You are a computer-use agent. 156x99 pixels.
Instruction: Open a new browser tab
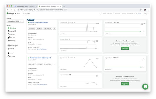click(x=64, y=6)
